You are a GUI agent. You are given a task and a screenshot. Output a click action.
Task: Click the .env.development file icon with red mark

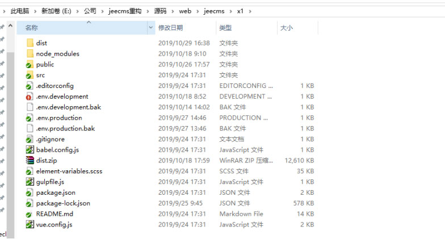click(x=30, y=97)
